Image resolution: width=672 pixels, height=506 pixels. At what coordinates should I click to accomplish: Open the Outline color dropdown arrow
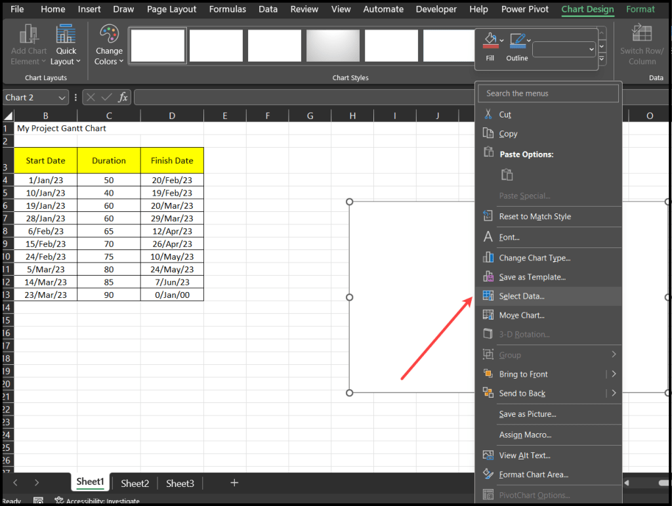[529, 40]
